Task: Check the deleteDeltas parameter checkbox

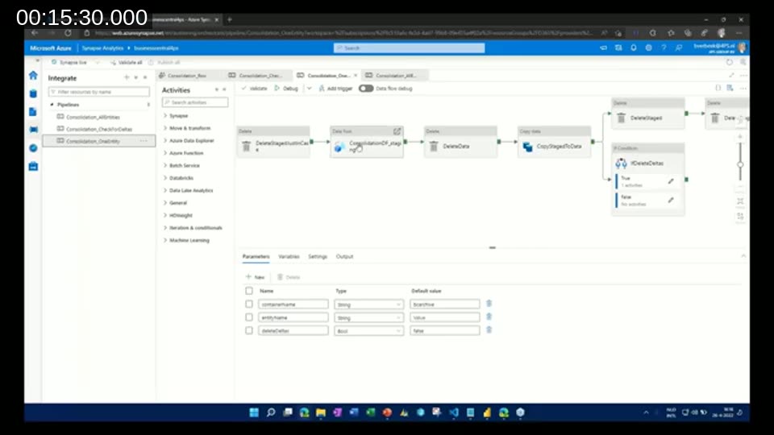Action: coord(249,330)
